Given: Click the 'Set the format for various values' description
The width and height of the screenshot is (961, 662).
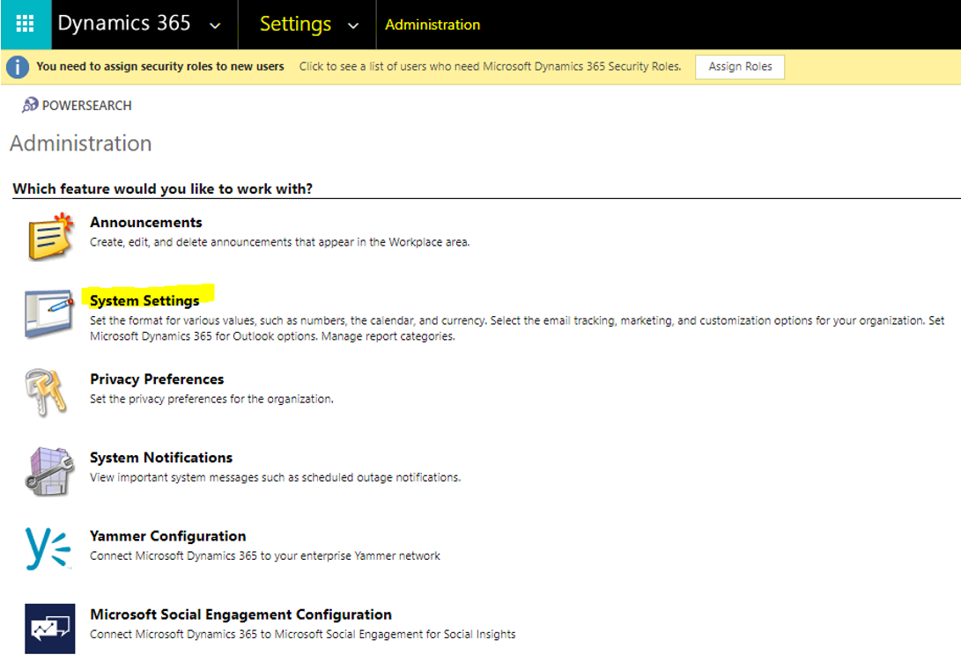Looking at the screenshot, I should 517,328.
